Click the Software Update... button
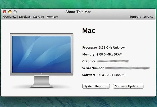 128,86
